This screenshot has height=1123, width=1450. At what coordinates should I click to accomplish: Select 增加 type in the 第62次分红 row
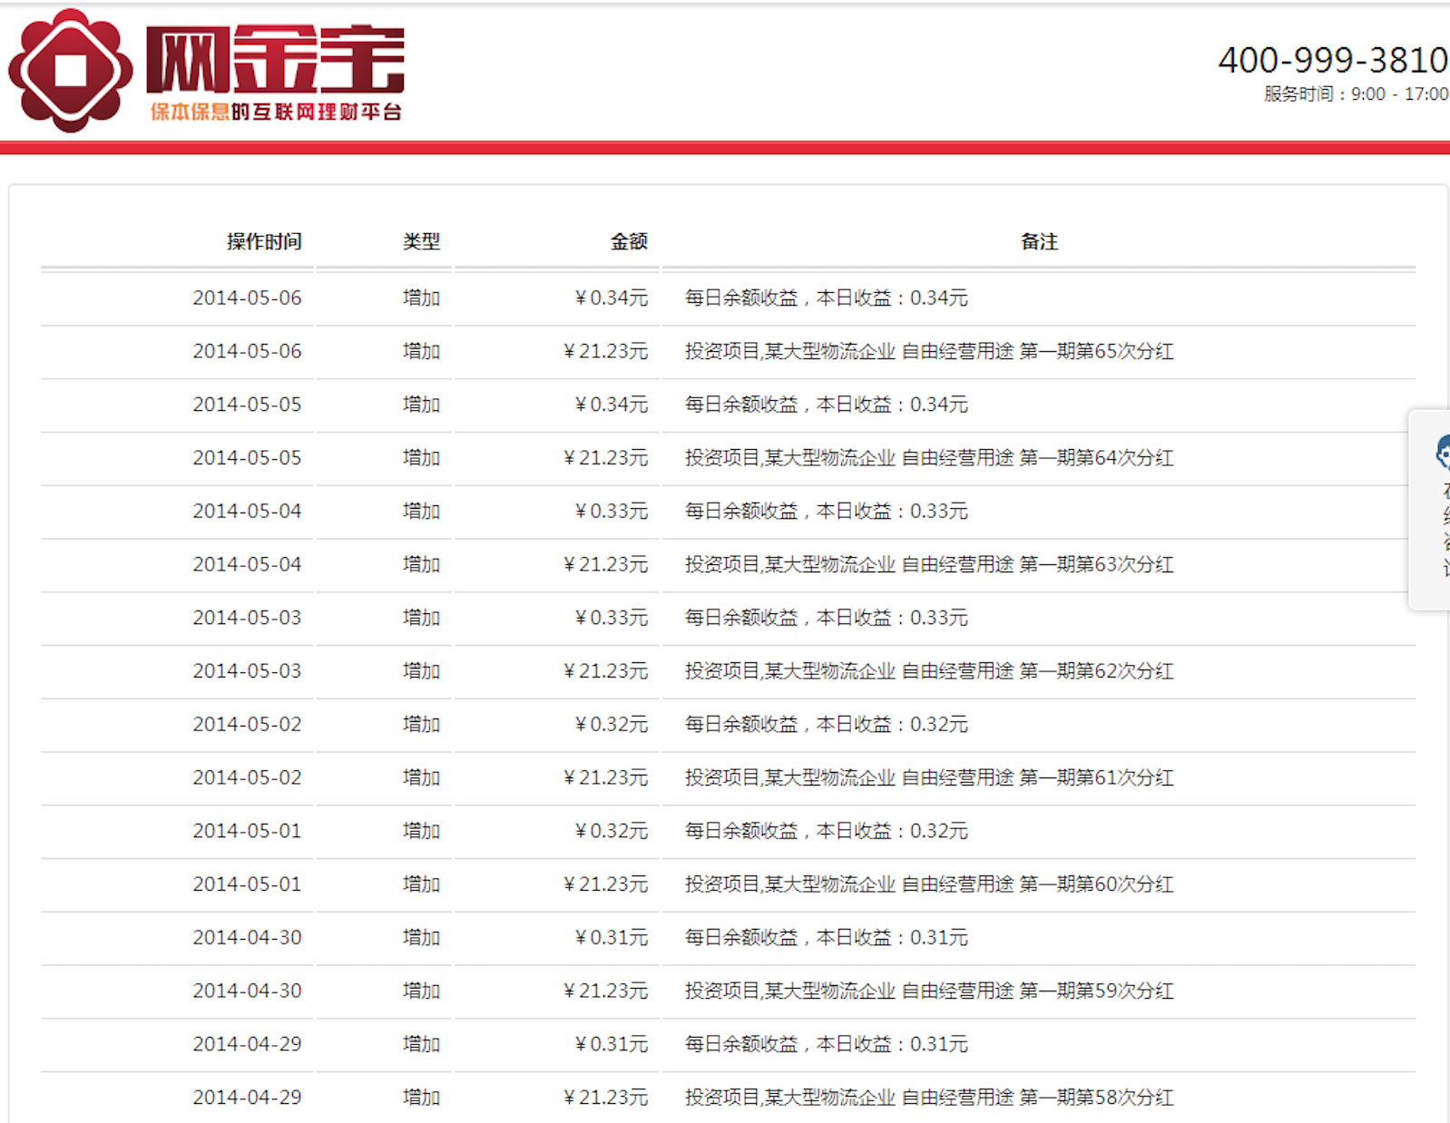pos(421,671)
